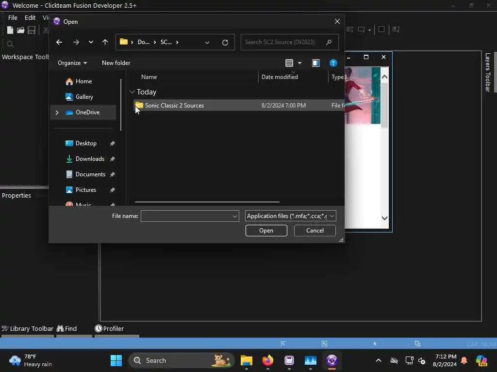Open notifications bell in system tray
The height and width of the screenshot is (372, 497).
[464, 360]
